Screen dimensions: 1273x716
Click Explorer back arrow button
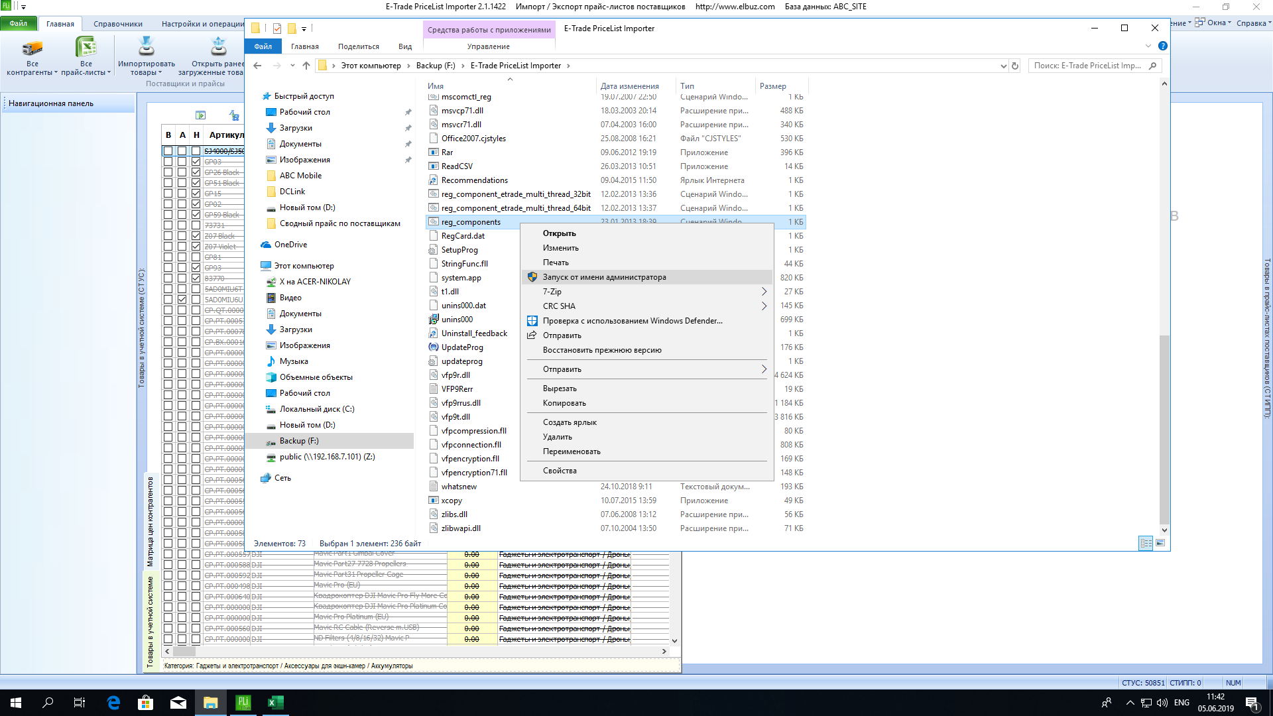[x=258, y=66]
